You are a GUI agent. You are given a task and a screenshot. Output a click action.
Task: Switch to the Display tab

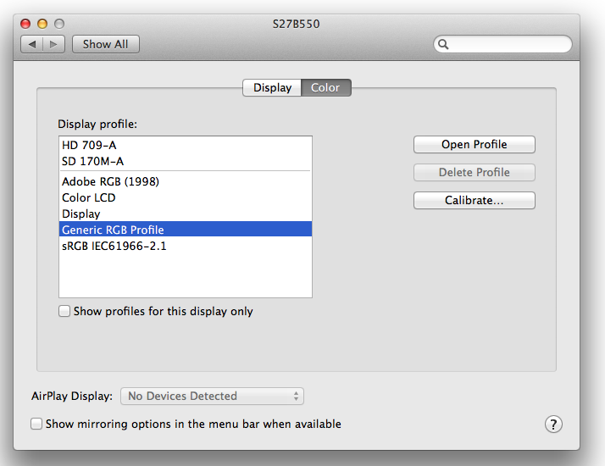272,87
